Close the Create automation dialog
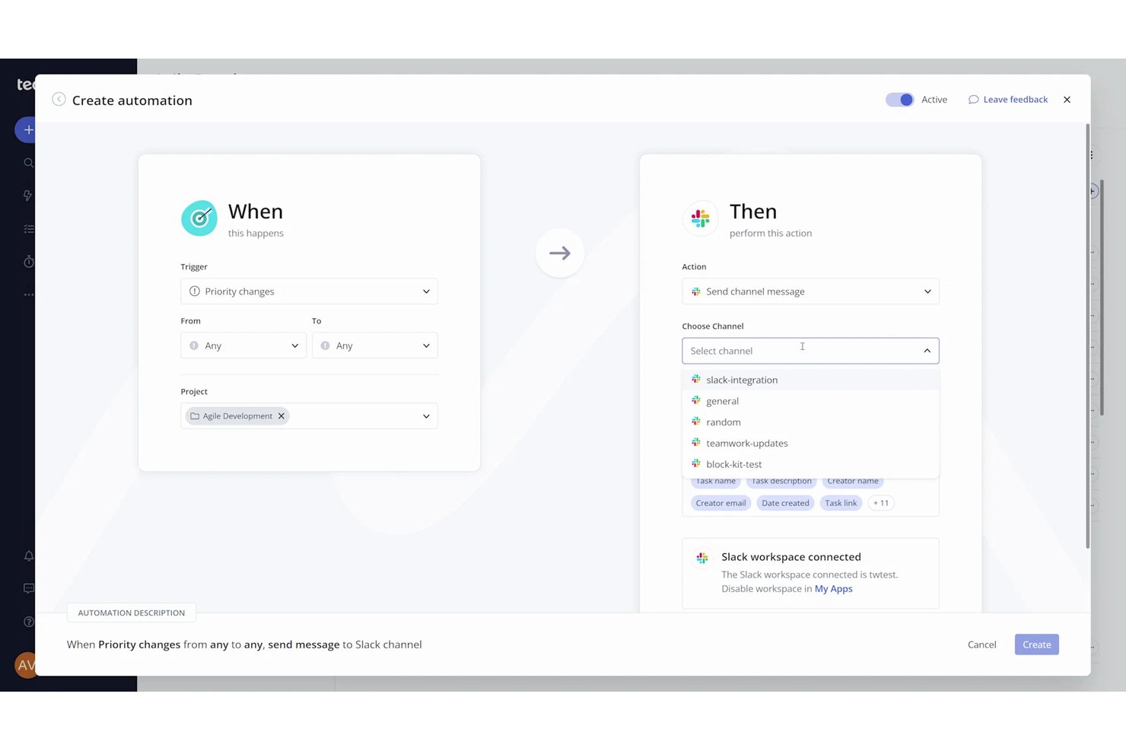Image resolution: width=1126 pixels, height=751 pixels. 1067,100
